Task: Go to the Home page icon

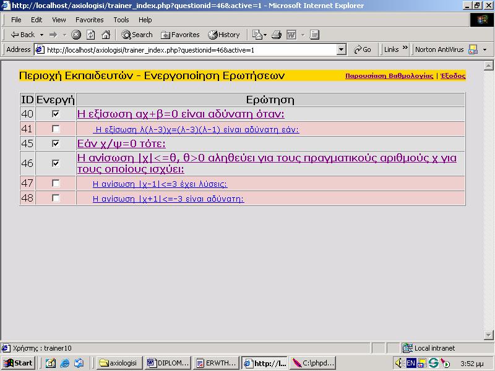Action: pyautogui.click(x=106, y=35)
